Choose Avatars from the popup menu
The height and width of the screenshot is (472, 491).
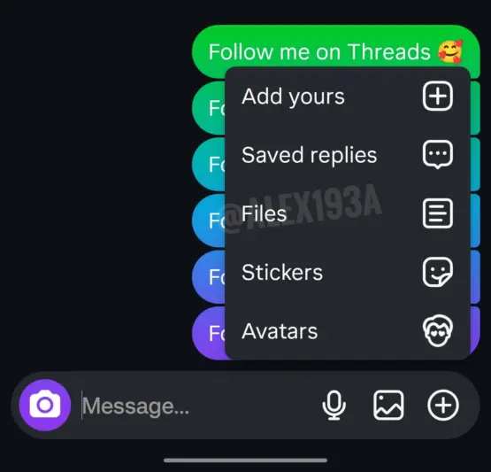pos(348,331)
